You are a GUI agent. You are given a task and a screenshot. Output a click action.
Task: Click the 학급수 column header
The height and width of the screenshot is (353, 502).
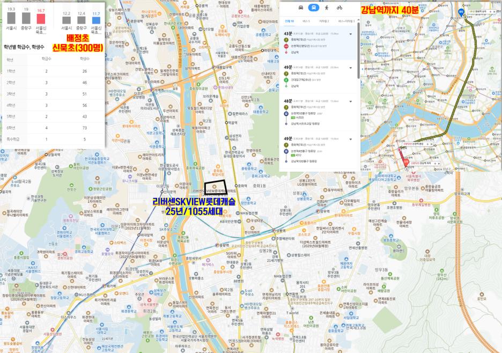[x=47, y=59]
